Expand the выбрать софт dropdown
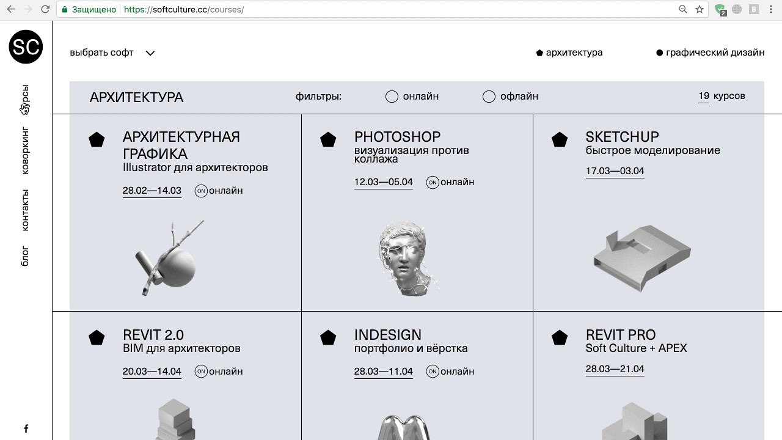Screen dimensions: 782x440 [x=112, y=53]
